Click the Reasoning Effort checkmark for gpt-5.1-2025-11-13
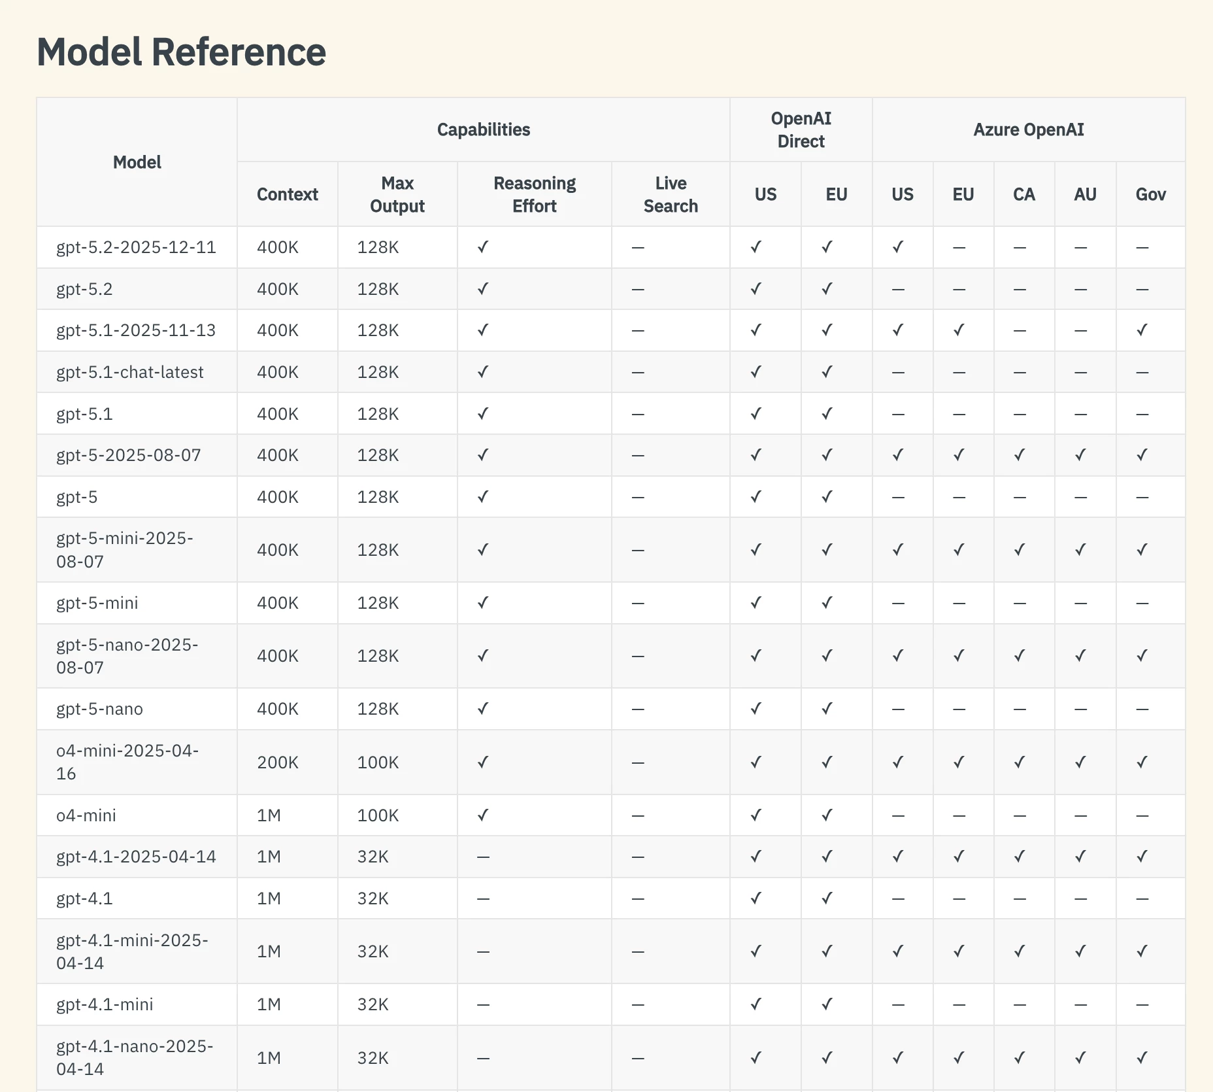This screenshot has width=1213, height=1092. pyautogui.click(x=483, y=330)
